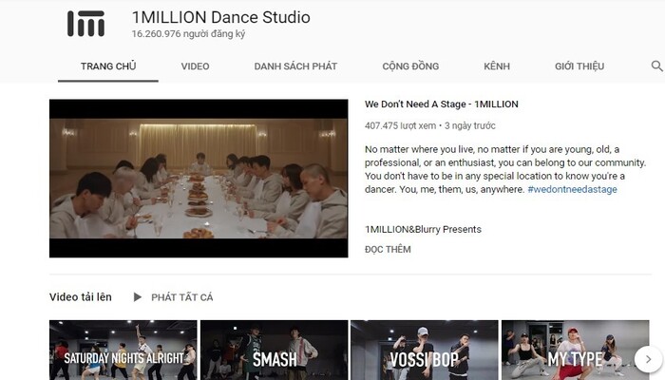Open the VOSSI BOP video thumbnail
This screenshot has height=380, width=665.
[x=425, y=351]
